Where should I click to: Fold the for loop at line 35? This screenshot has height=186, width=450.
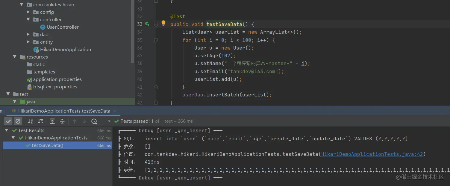tap(156, 40)
